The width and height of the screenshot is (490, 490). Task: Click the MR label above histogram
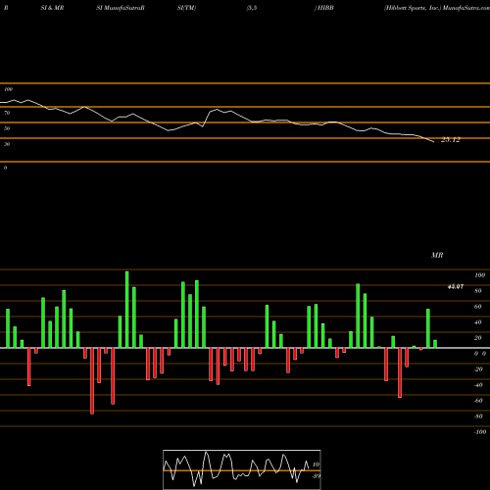(437, 255)
